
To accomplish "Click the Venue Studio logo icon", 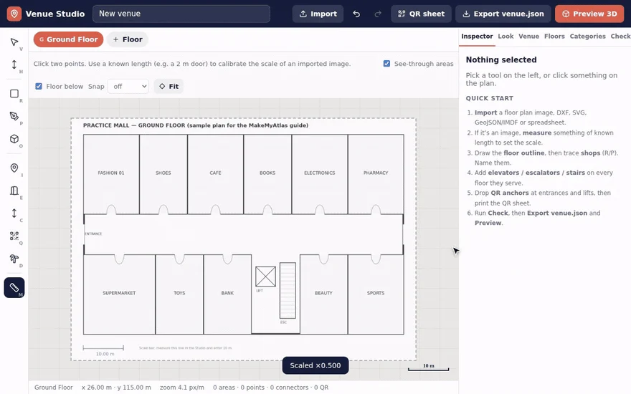I will pyautogui.click(x=14, y=14).
